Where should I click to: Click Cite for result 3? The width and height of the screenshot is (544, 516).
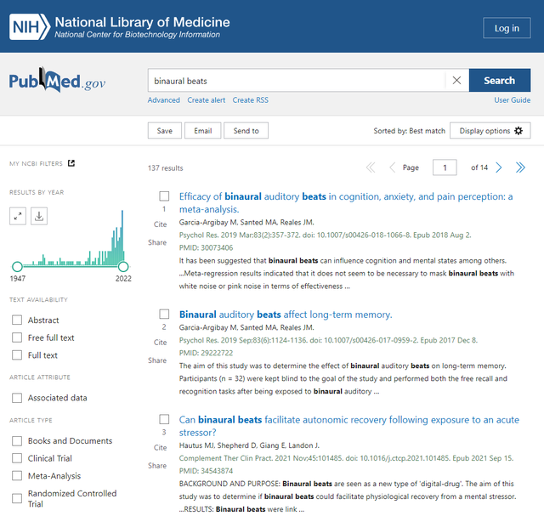pos(161,448)
